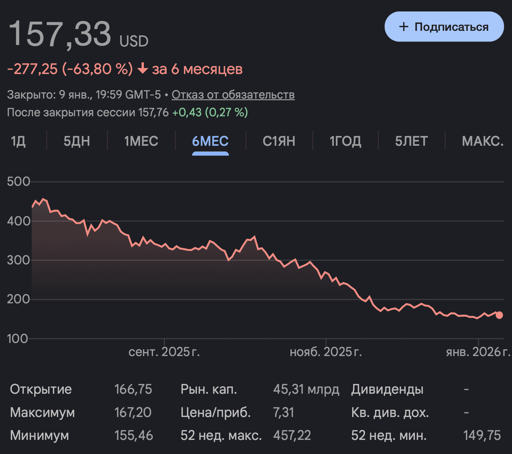The width and height of the screenshot is (512, 454).
Task: Switch to the 1ГОД chart range
Action: (x=346, y=141)
